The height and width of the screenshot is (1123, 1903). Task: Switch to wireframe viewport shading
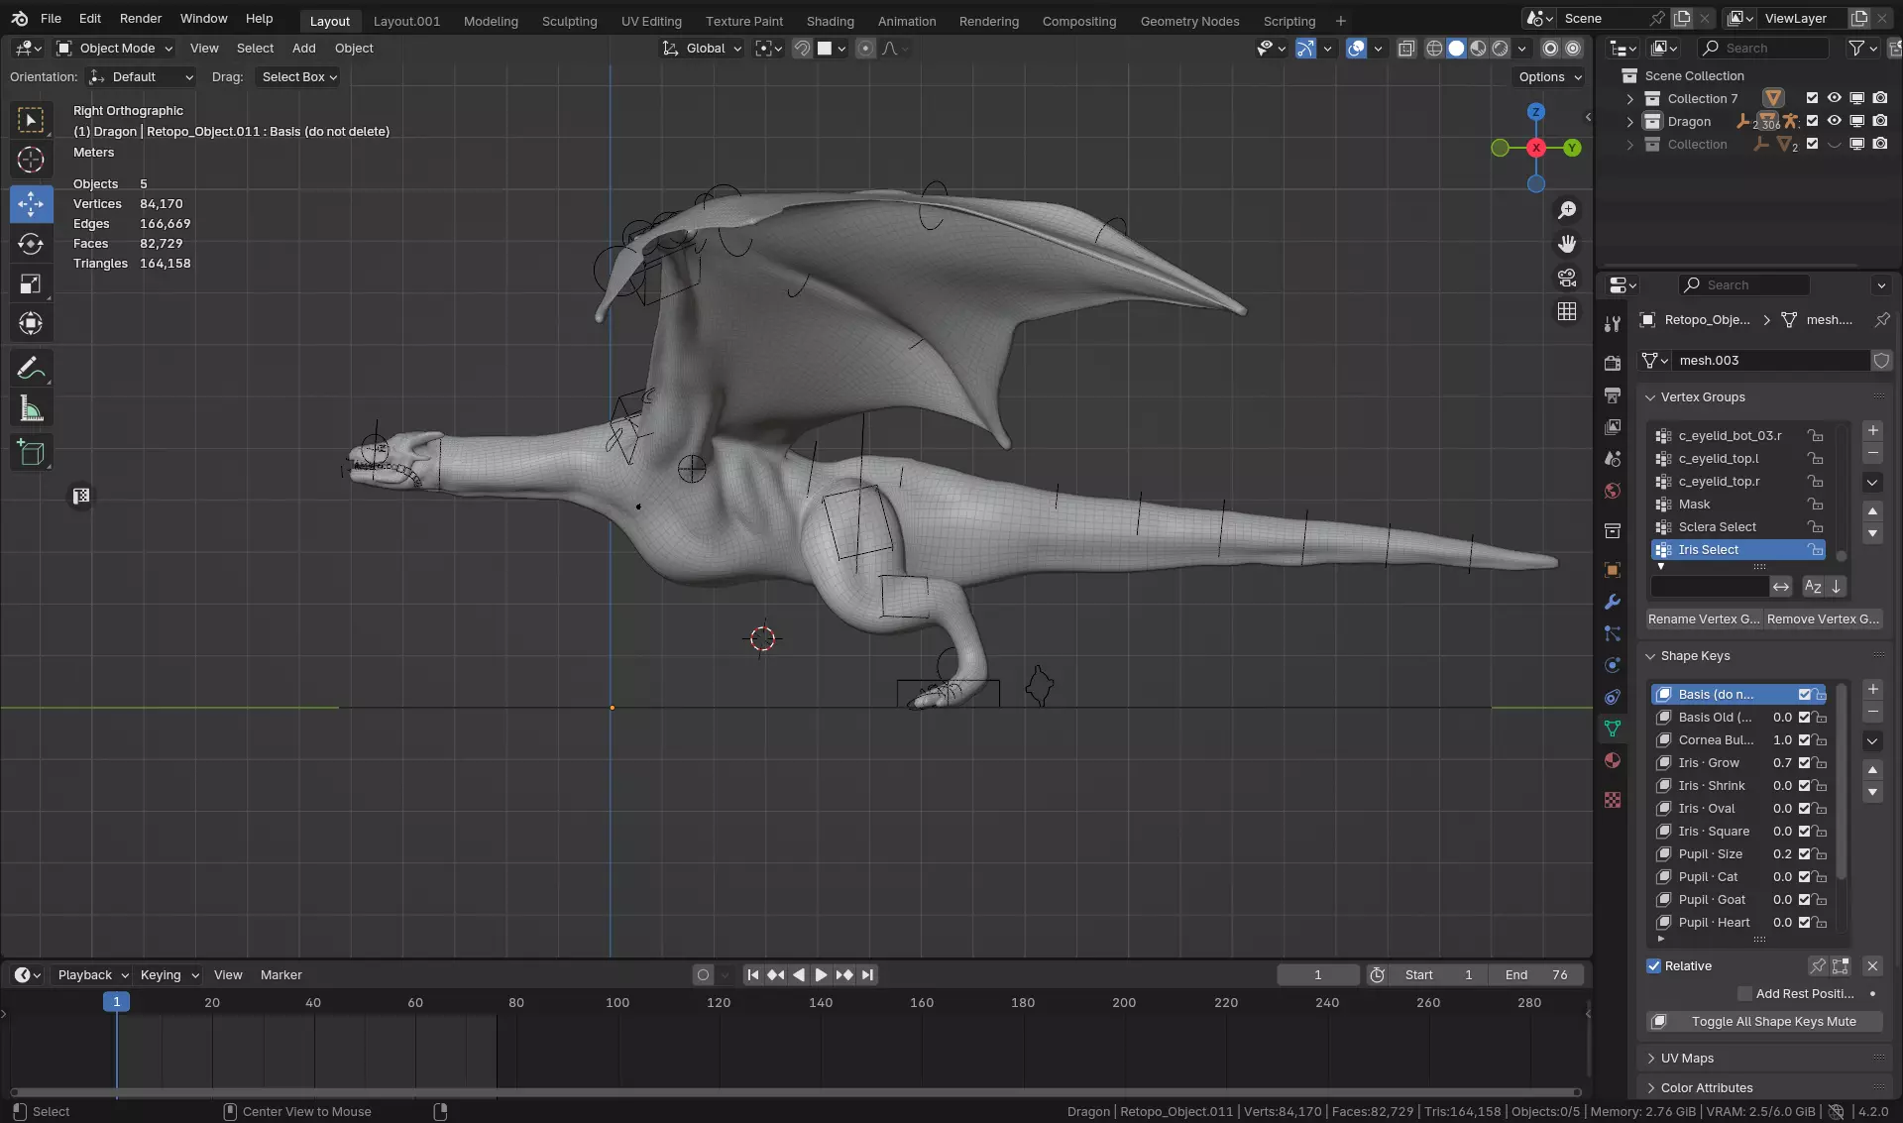[1434, 48]
